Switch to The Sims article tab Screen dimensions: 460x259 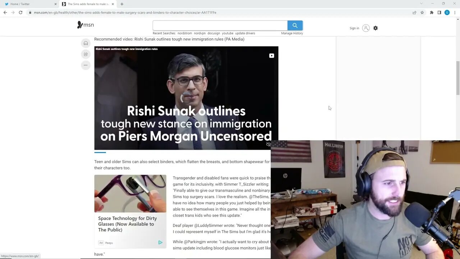pos(88,4)
